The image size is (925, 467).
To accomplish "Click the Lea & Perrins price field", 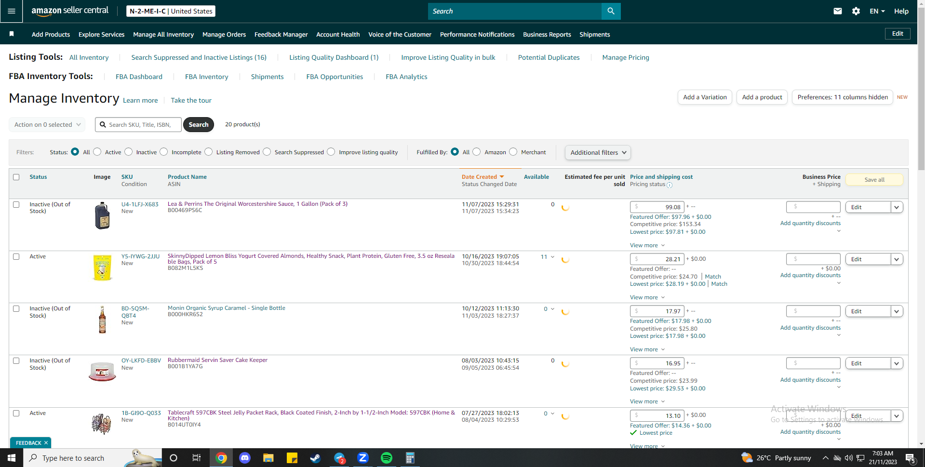I will [657, 207].
